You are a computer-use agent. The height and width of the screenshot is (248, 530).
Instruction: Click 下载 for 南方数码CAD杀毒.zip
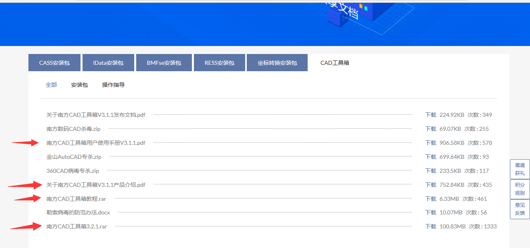431,129
